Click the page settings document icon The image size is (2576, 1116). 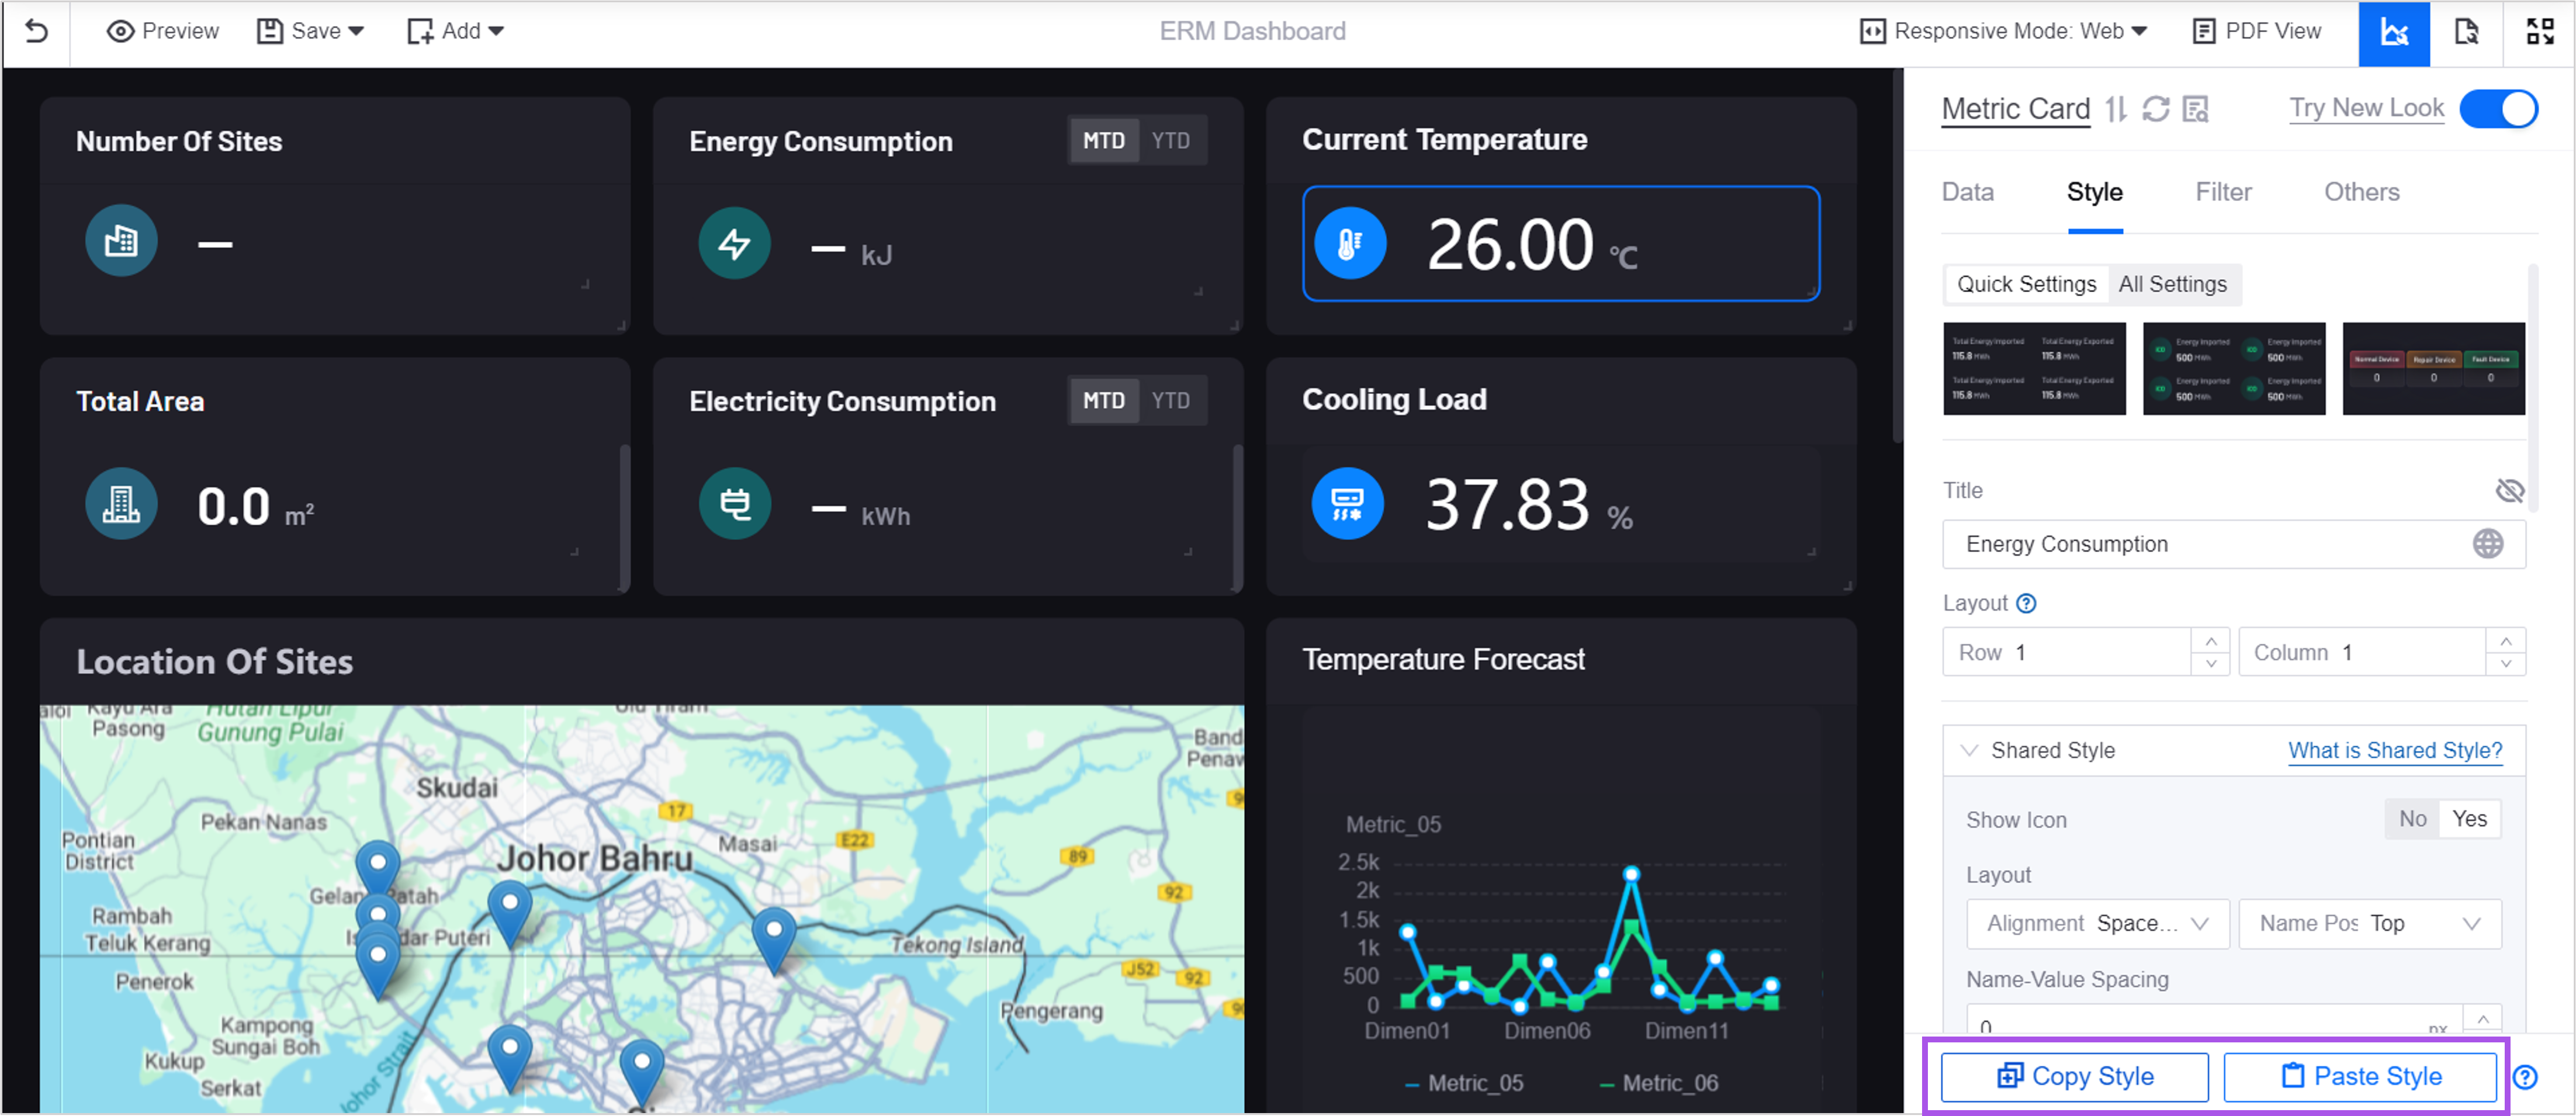pyautogui.click(x=2466, y=32)
